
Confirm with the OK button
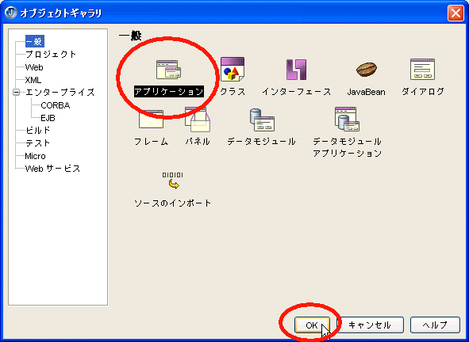pos(312,325)
